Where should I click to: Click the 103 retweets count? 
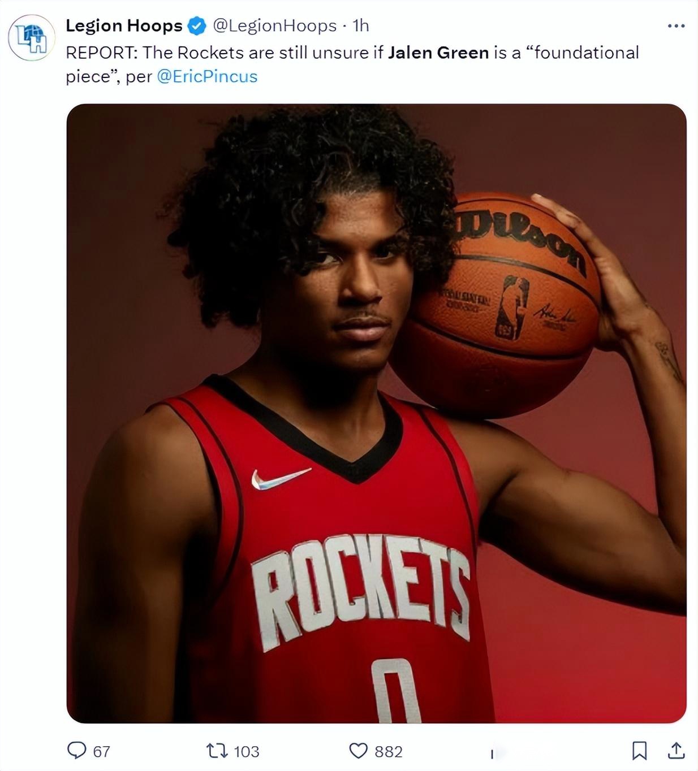(247, 751)
